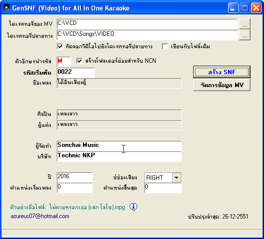Viewport: 264px width, 239px height.
Task: Enable the overwrite existing file checkbox
Action: pos(165,46)
